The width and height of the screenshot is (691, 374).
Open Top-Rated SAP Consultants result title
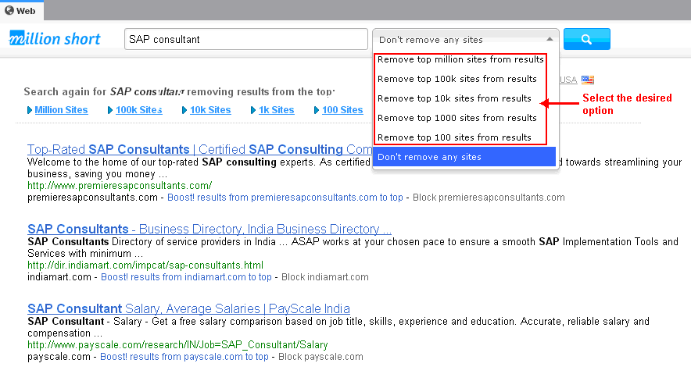click(199, 149)
